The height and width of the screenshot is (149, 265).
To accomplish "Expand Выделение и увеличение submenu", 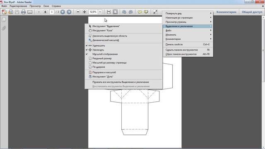I will 188,26.
